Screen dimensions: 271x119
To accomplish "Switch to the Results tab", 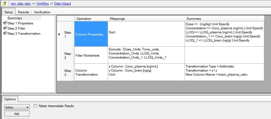I will coord(23,12).
